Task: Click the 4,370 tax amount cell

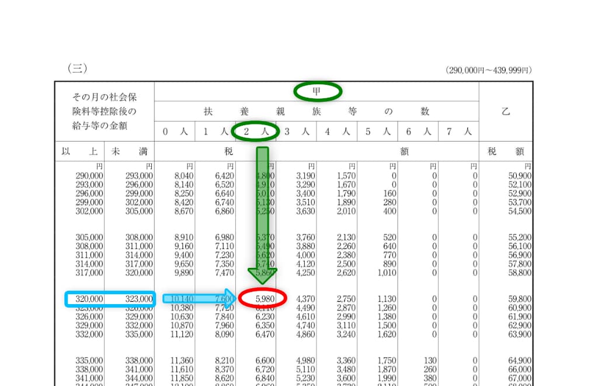Action: (x=305, y=299)
